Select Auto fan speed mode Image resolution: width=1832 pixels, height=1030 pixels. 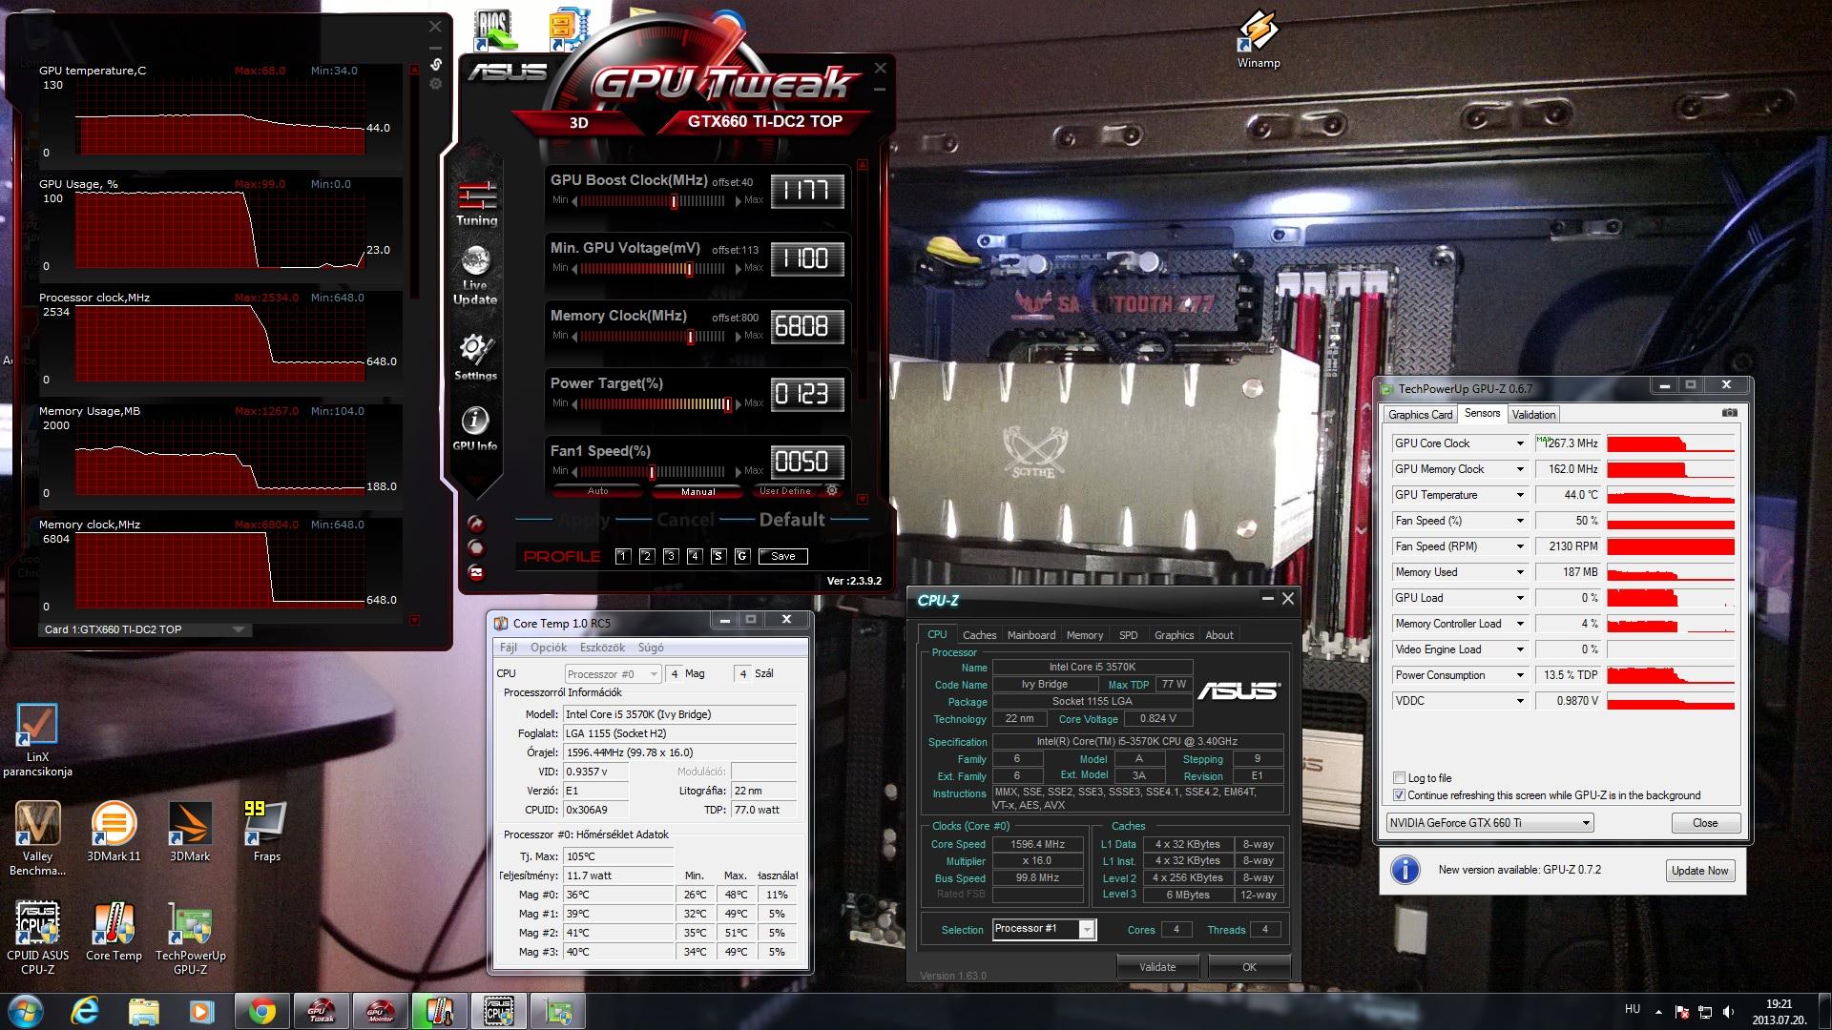pyautogui.click(x=598, y=491)
